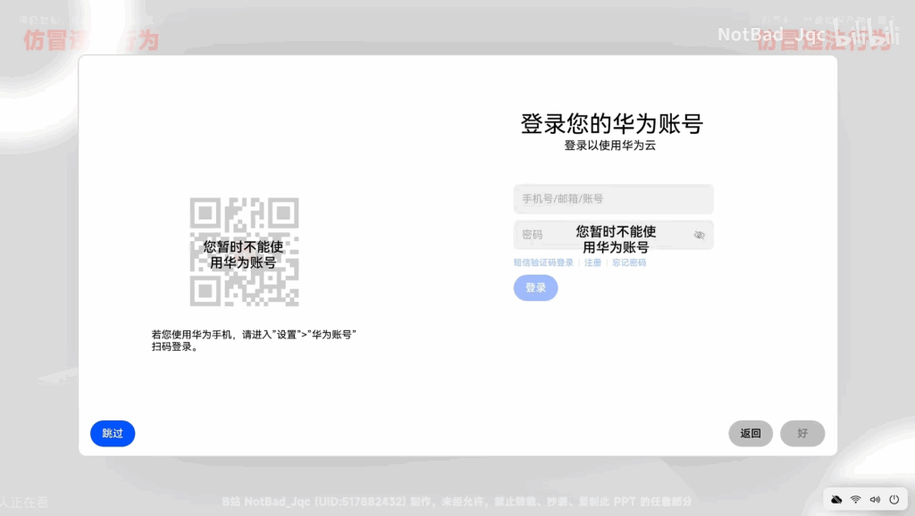Screen dimensions: 915x516
Task: Toggle password visibility eye icon
Action: coord(699,235)
